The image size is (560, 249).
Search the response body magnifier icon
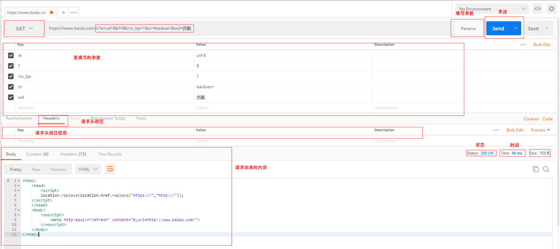click(x=546, y=169)
